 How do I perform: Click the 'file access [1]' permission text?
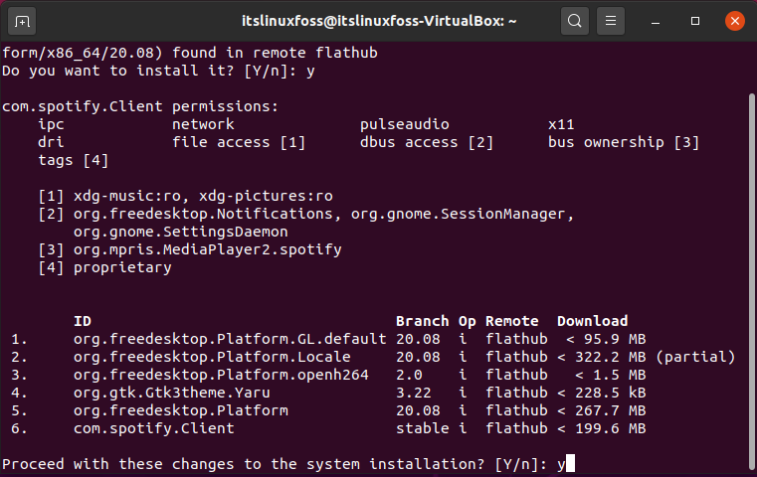(239, 142)
